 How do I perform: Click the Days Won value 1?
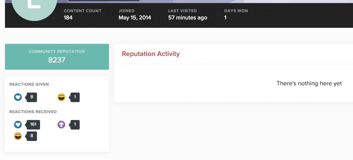(x=225, y=18)
